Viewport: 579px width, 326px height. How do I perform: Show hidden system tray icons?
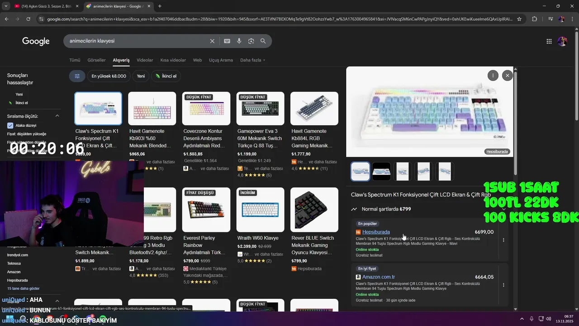pos(522,319)
